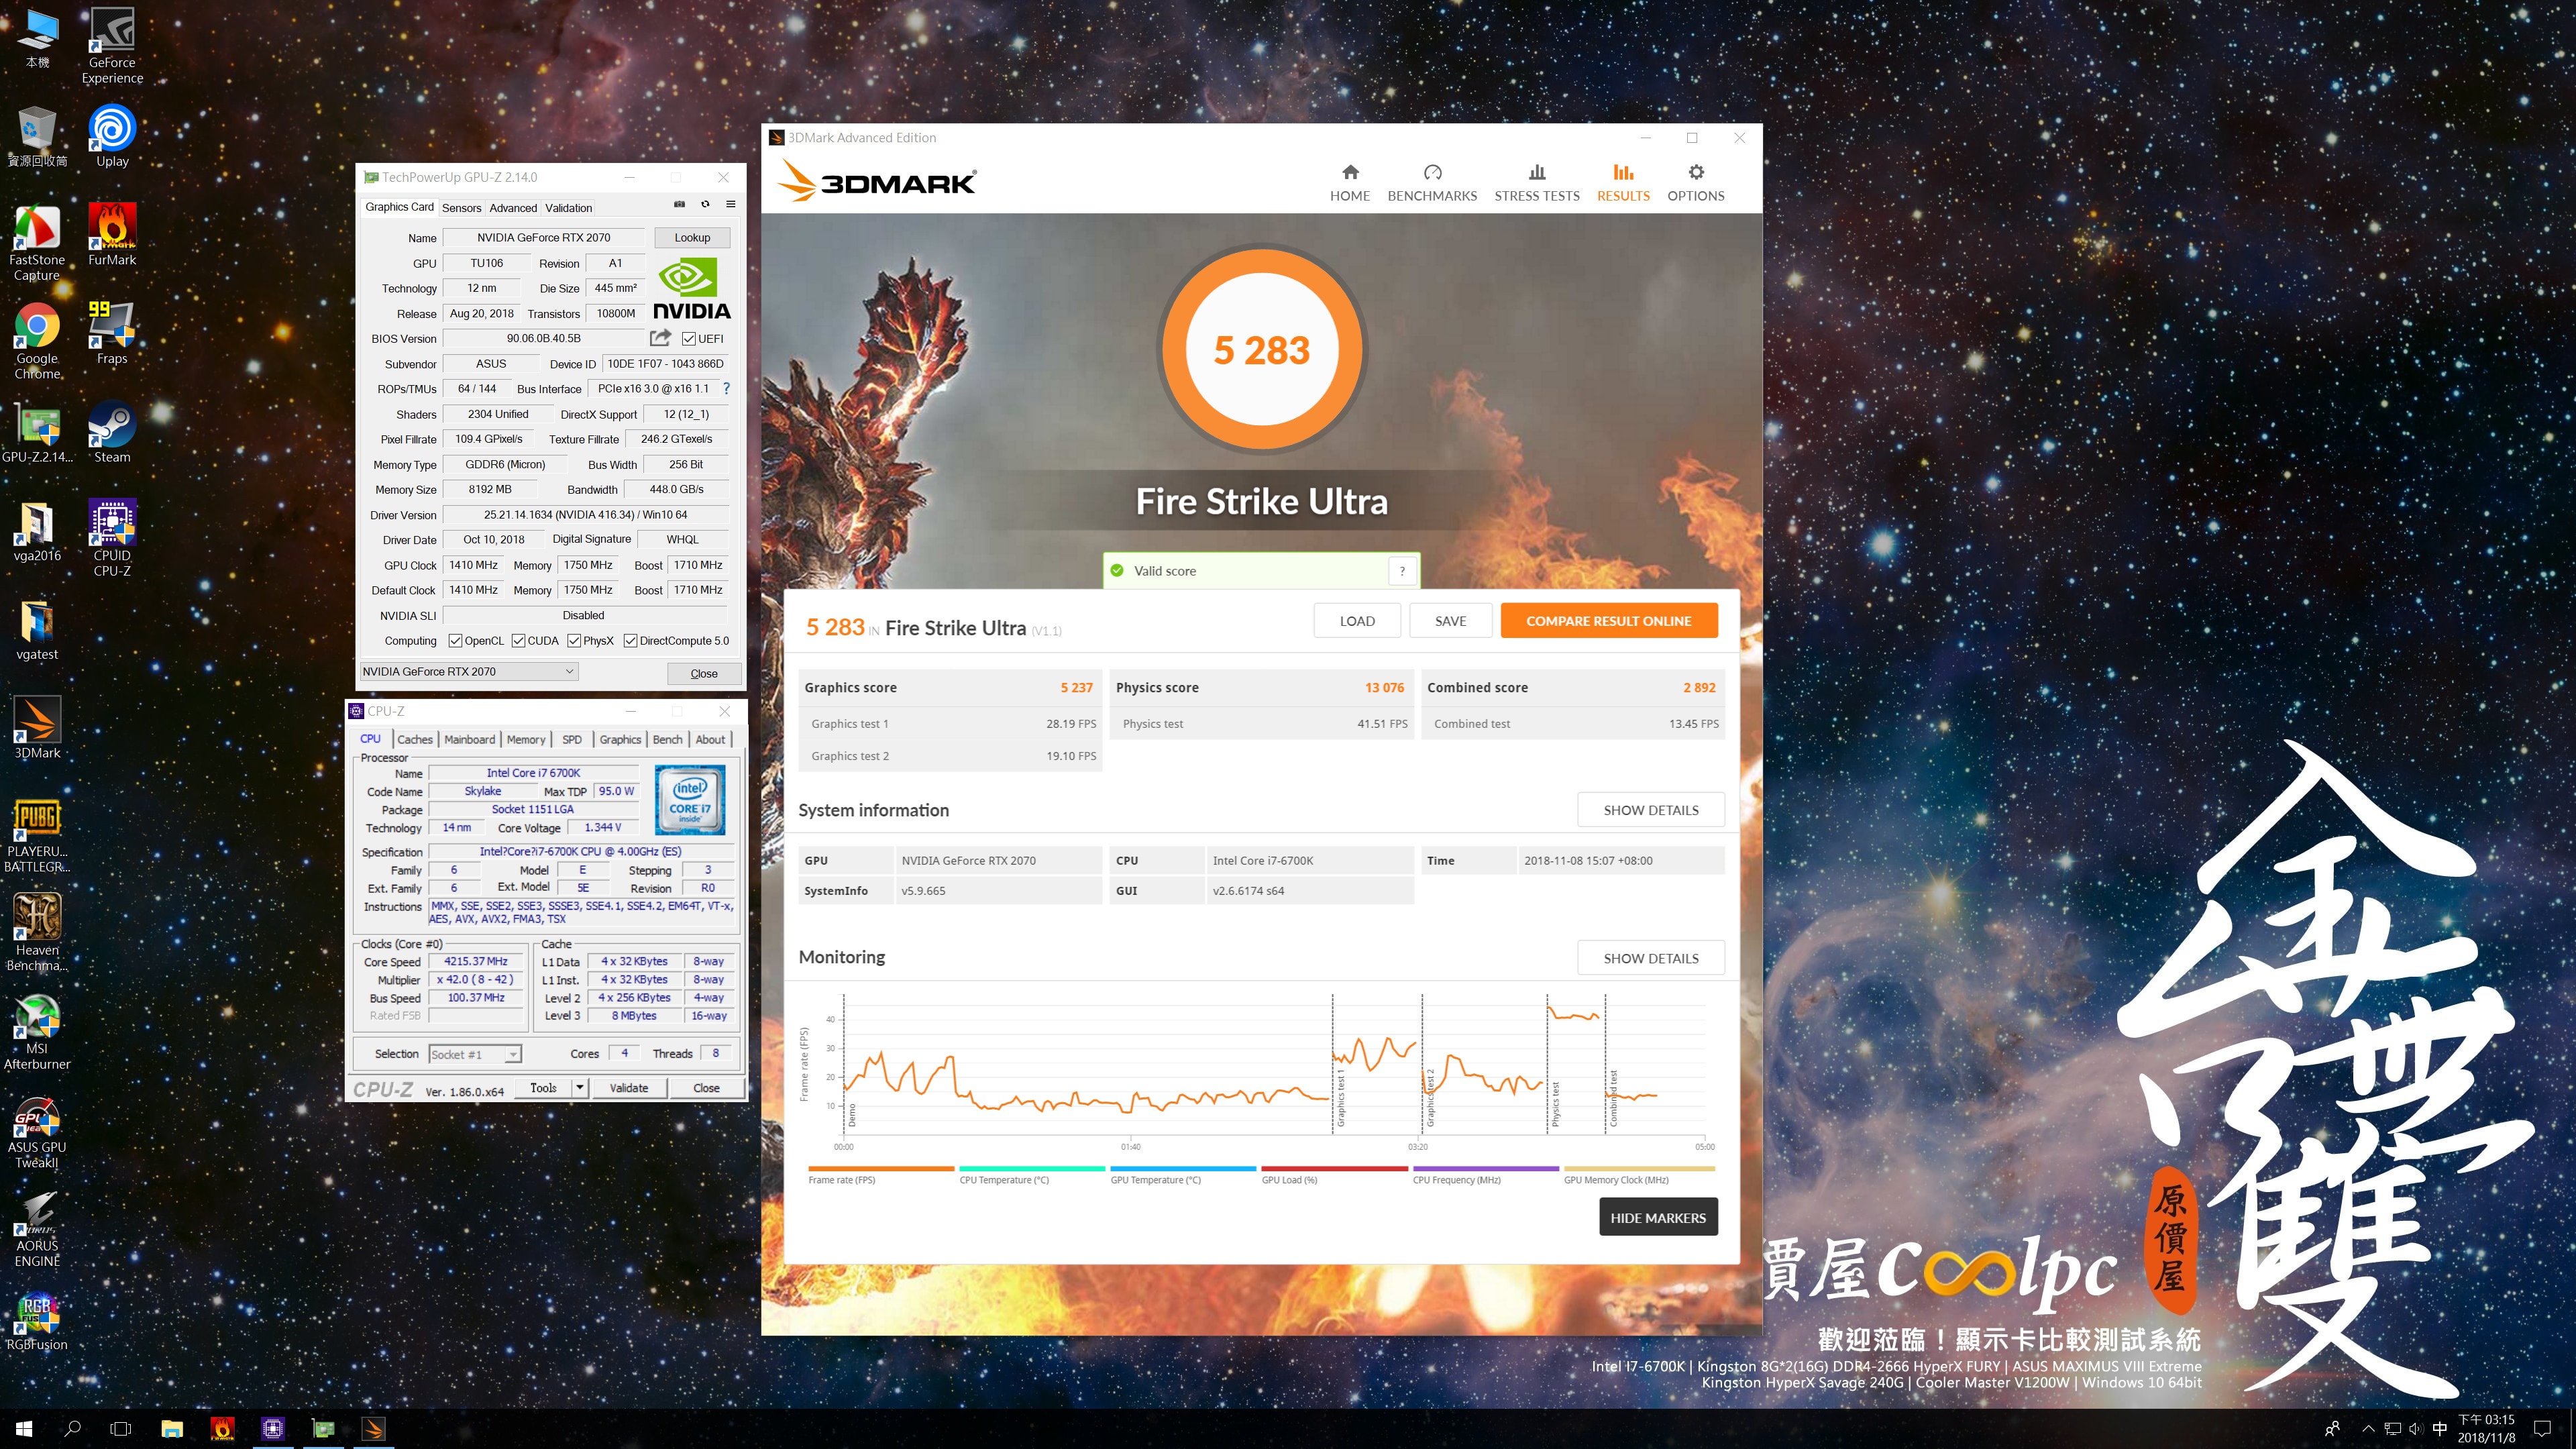The width and height of the screenshot is (2576, 1449).
Task: Open RGBFusion desktop shortcut
Action: point(37,1321)
